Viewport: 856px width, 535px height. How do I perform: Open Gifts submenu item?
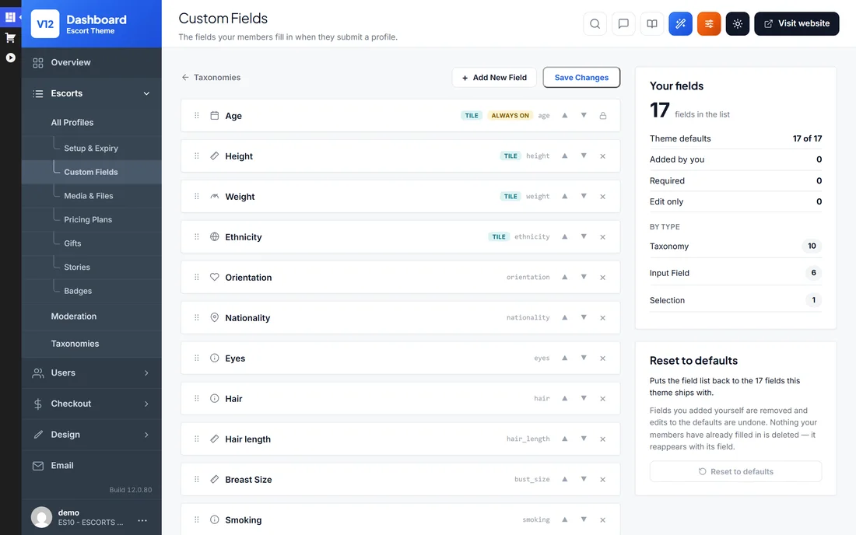(72, 243)
